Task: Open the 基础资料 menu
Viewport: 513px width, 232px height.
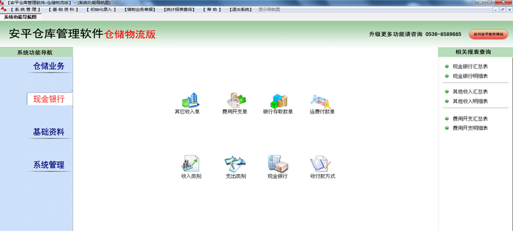Action: point(63,9)
